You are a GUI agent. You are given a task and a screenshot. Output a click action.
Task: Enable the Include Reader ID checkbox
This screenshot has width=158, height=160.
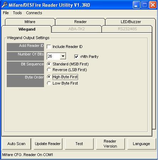(x=49, y=47)
